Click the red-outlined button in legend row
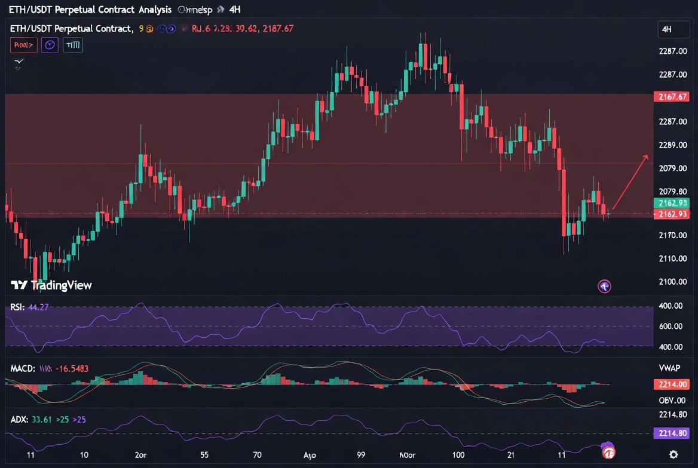The width and height of the screenshot is (698, 468). click(x=24, y=44)
